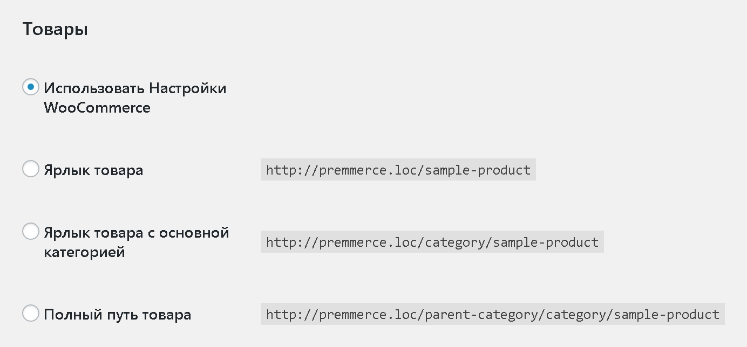The width and height of the screenshot is (747, 347).
Task: Click the Полный путь товара label text
Action: pyautogui.click(x=118, y=314)
